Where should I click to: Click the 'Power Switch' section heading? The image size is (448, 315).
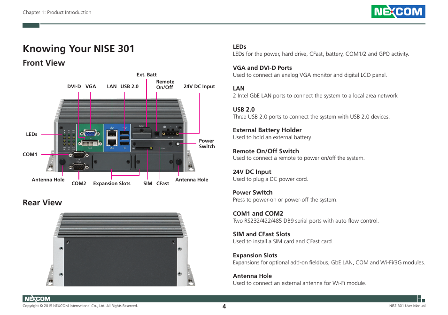tap(253, 192)
